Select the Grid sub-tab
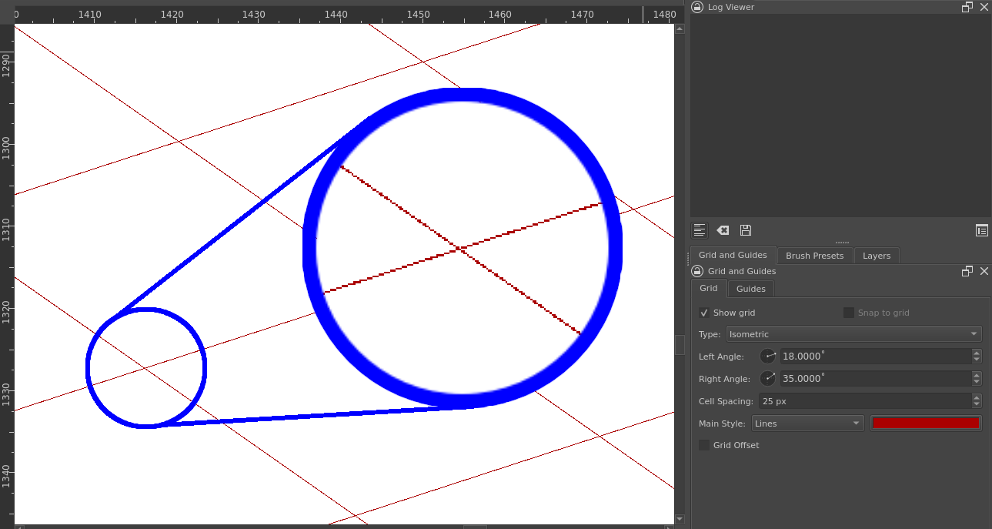992x529 pixels. [708, 288]
